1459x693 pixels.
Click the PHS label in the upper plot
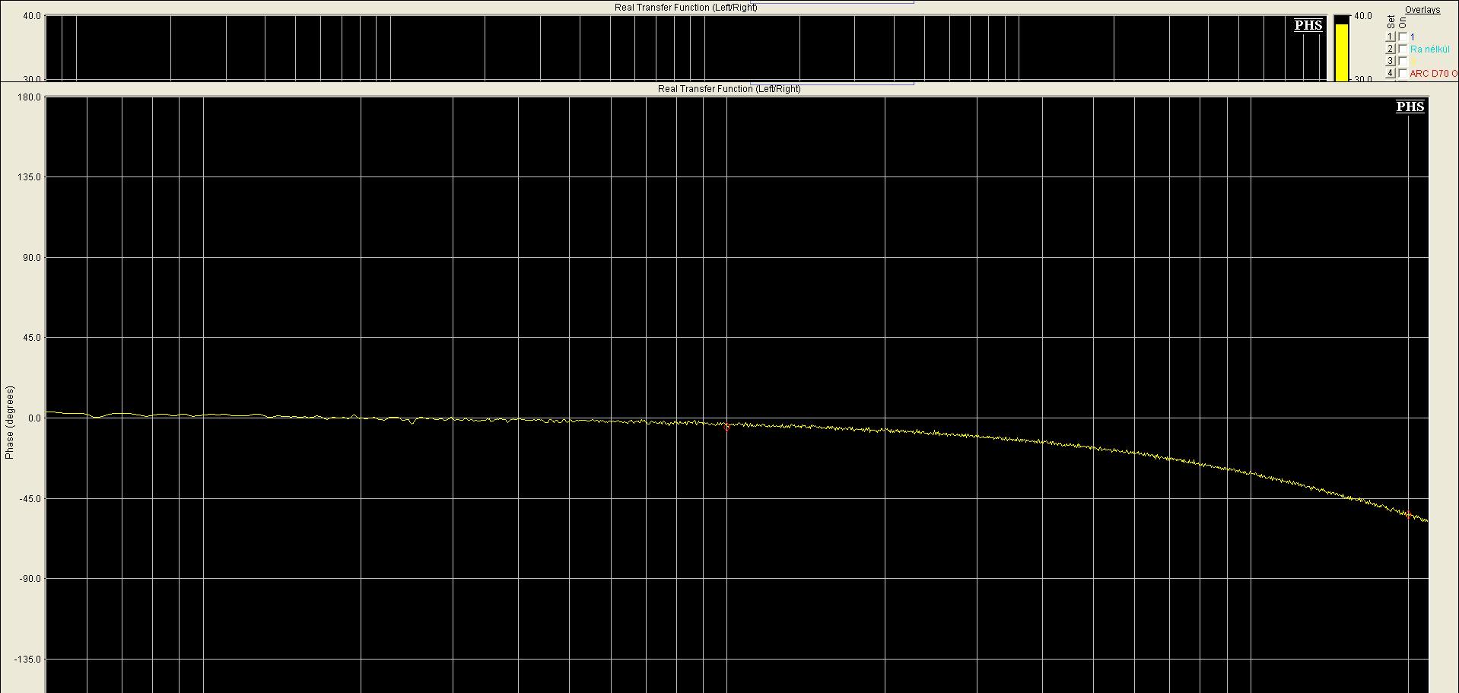[x=1308, y=25]
